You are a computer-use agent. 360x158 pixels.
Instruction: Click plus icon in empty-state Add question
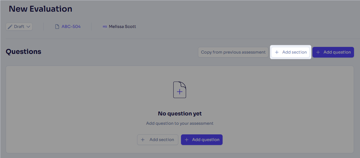coord(187,140)
